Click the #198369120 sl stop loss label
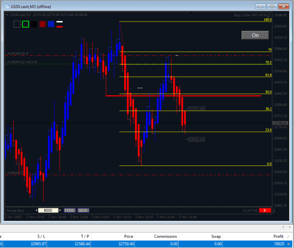294x248 pixels. click(x=17, y=53)
